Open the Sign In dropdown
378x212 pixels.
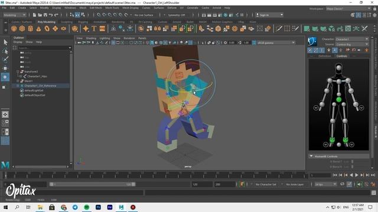pos(269,15)
